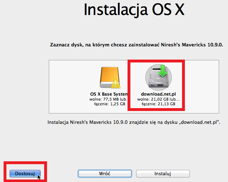The width and height of the screenshot is (228, 182).
Task: Click the 'Instalacja OS X' title
Action: click(134, 10)
